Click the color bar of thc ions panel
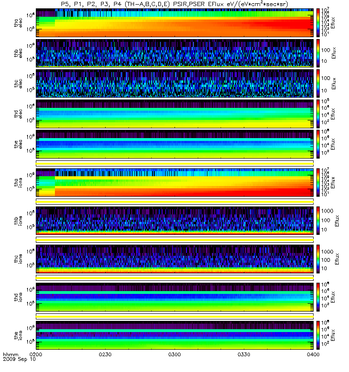This screenshot has height=372, width=349. pos(318,259)
